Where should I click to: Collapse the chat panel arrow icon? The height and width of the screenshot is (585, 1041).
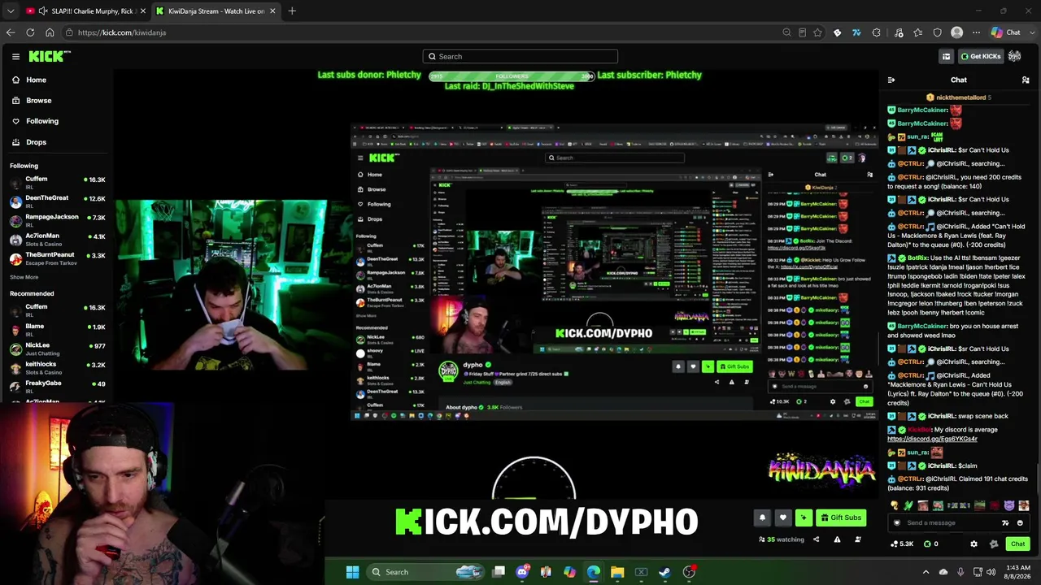click(x=891, y=80)
